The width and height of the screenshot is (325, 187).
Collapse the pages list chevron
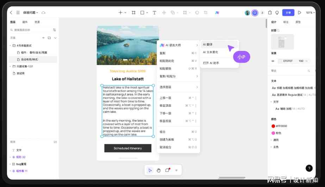click(x=55, y=38)
